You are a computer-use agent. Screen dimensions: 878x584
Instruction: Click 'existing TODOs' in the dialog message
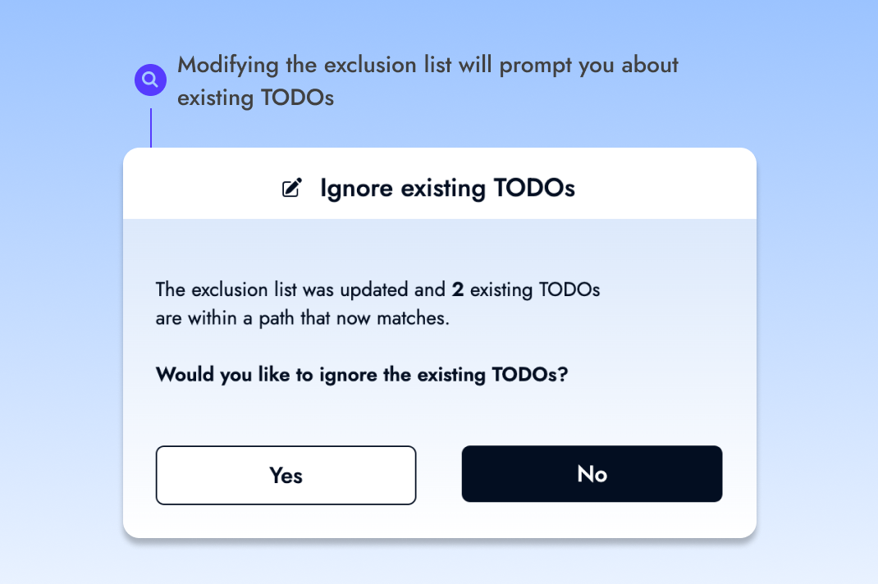point(535,290)
